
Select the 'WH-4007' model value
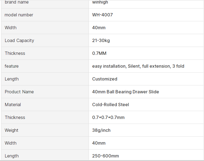(103, 15)
